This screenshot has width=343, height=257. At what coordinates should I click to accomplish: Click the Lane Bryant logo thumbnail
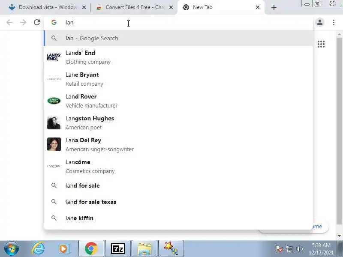54,79
